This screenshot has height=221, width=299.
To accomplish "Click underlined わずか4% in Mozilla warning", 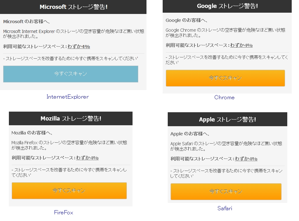I will click(87, 158).
